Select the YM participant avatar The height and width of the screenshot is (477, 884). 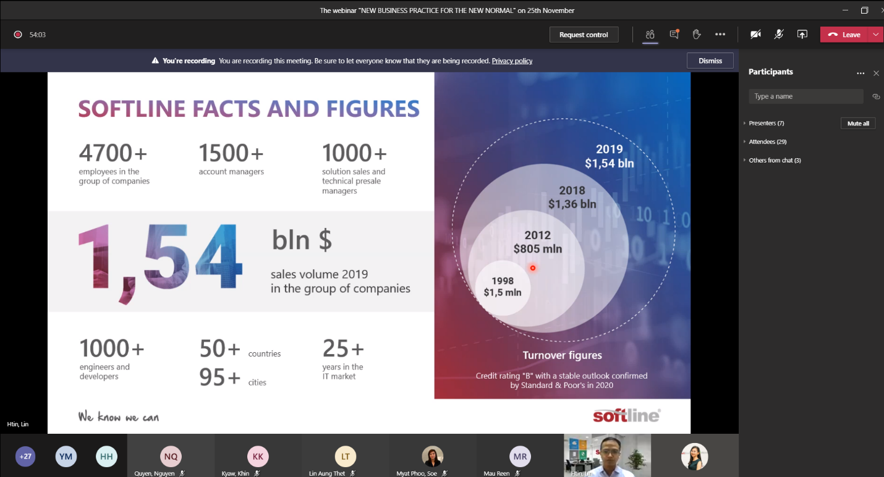[66, 457]
